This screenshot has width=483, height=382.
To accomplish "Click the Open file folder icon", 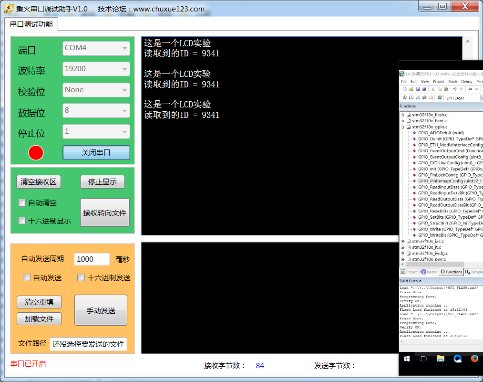I will pos(411,89).
